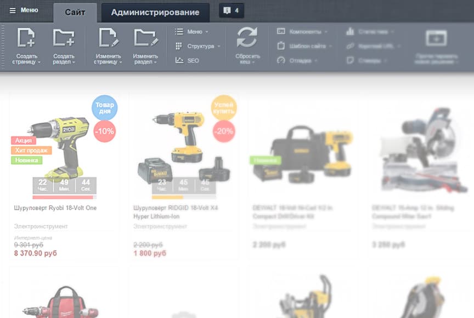Click Электроинструмент category under RIDGID drill

coord(160,226)
